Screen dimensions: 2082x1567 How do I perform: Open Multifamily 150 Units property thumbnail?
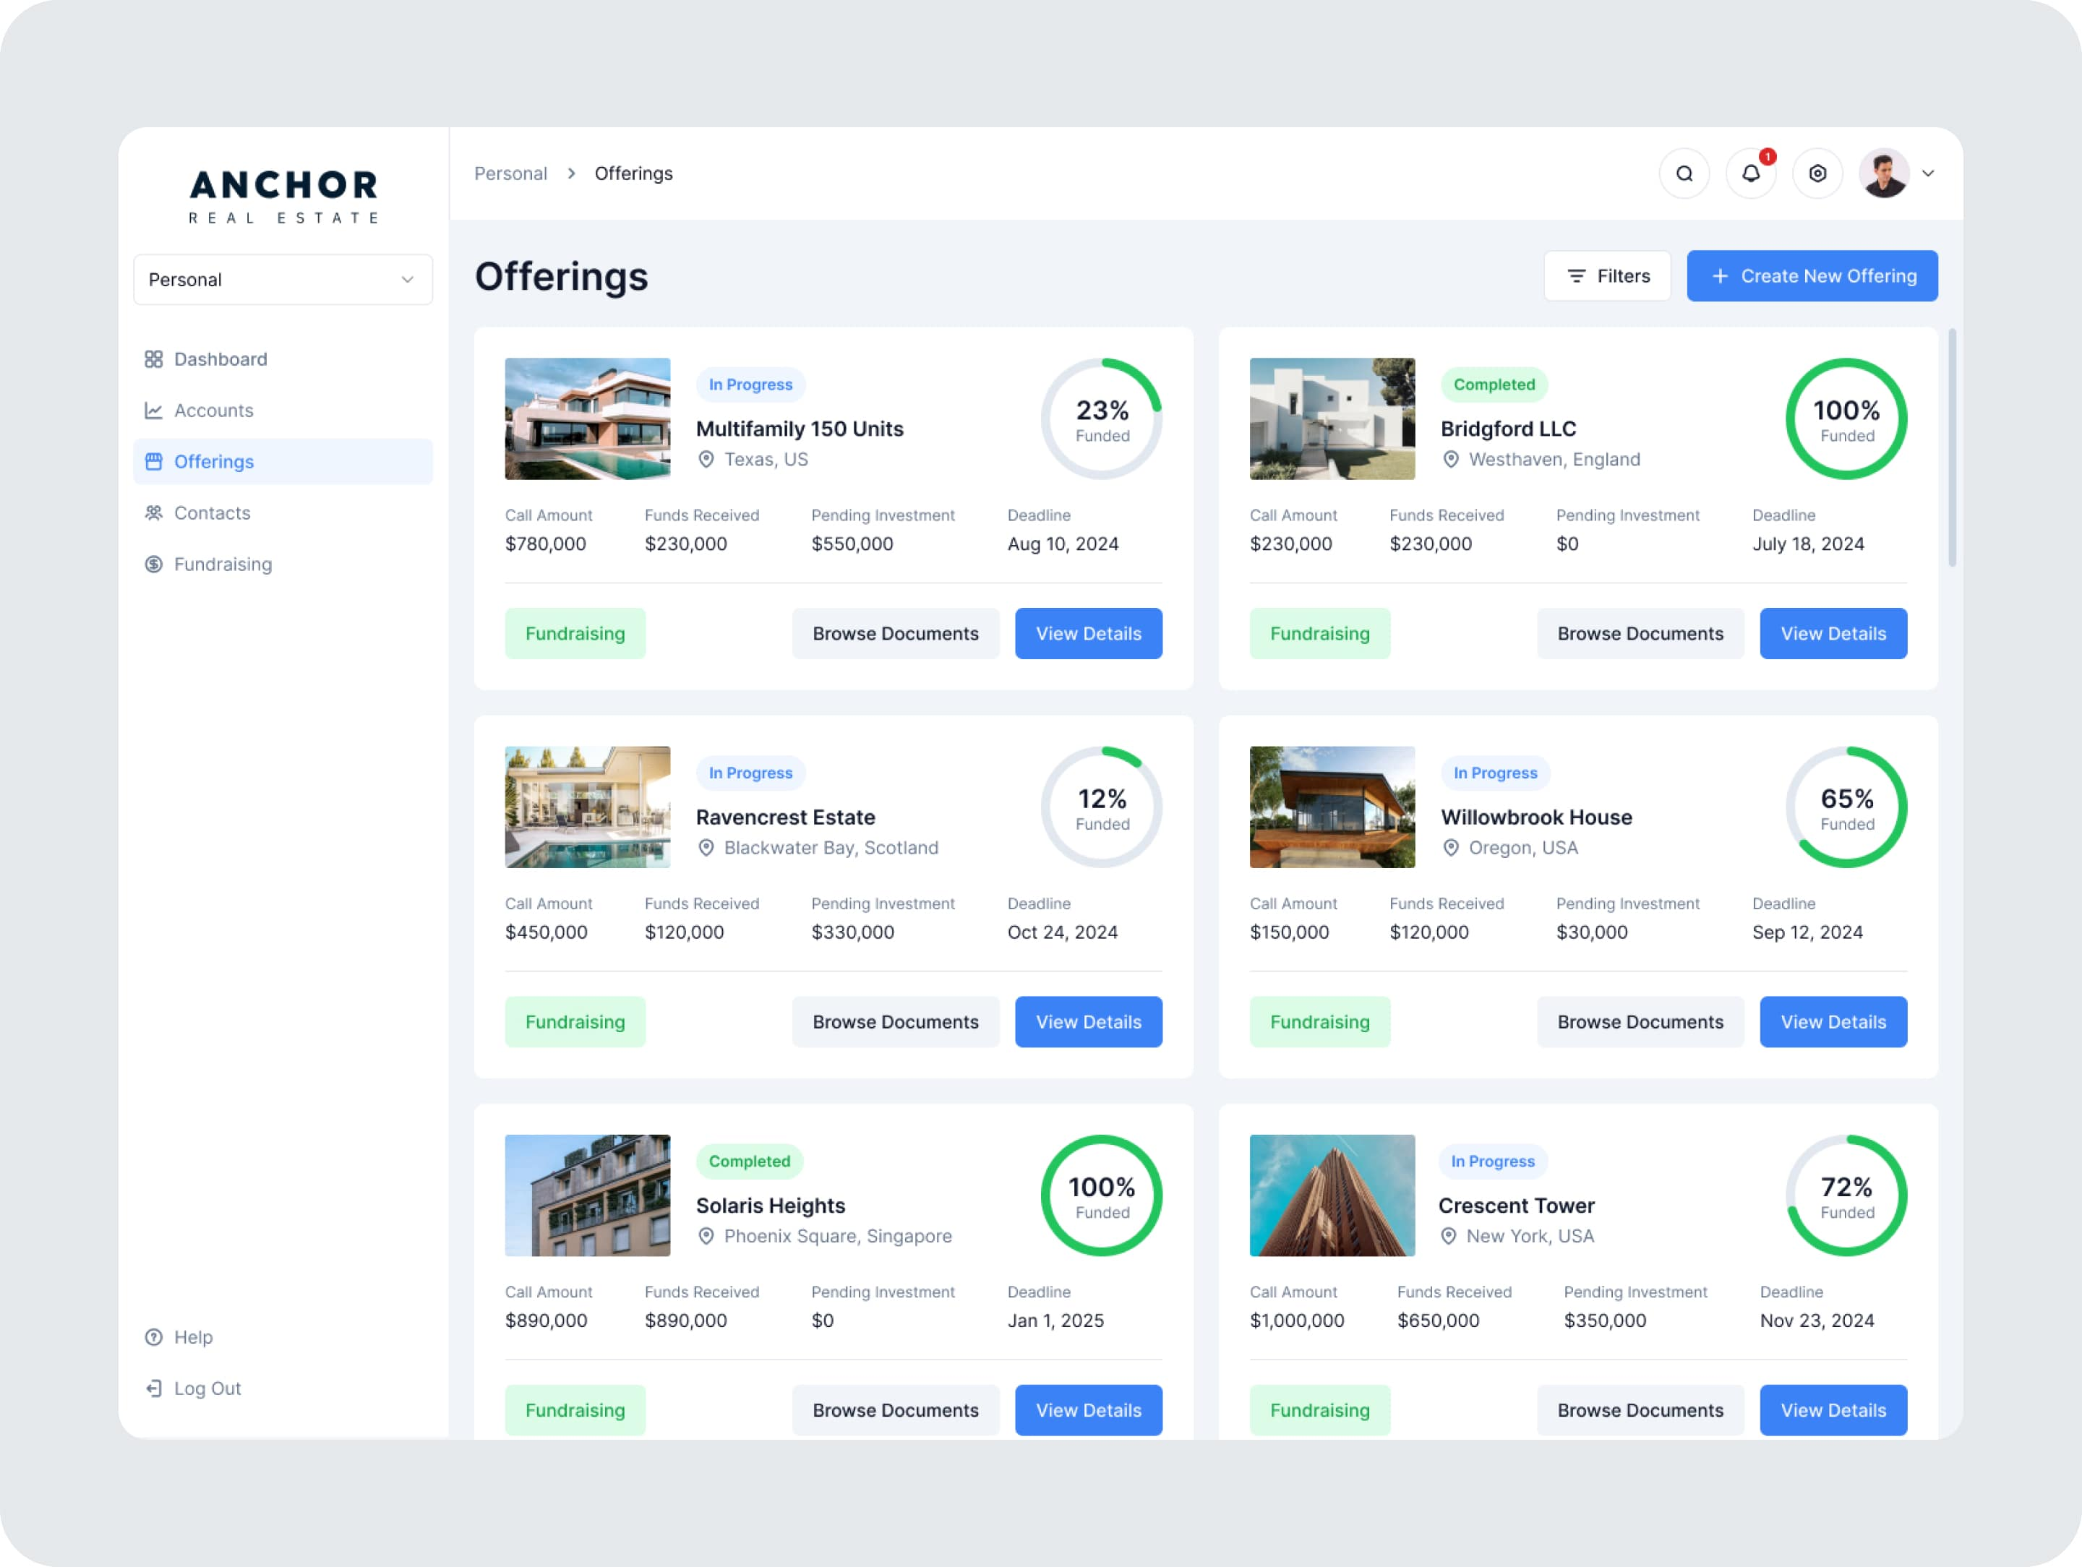pyautogui.click(x=587, y=418)
